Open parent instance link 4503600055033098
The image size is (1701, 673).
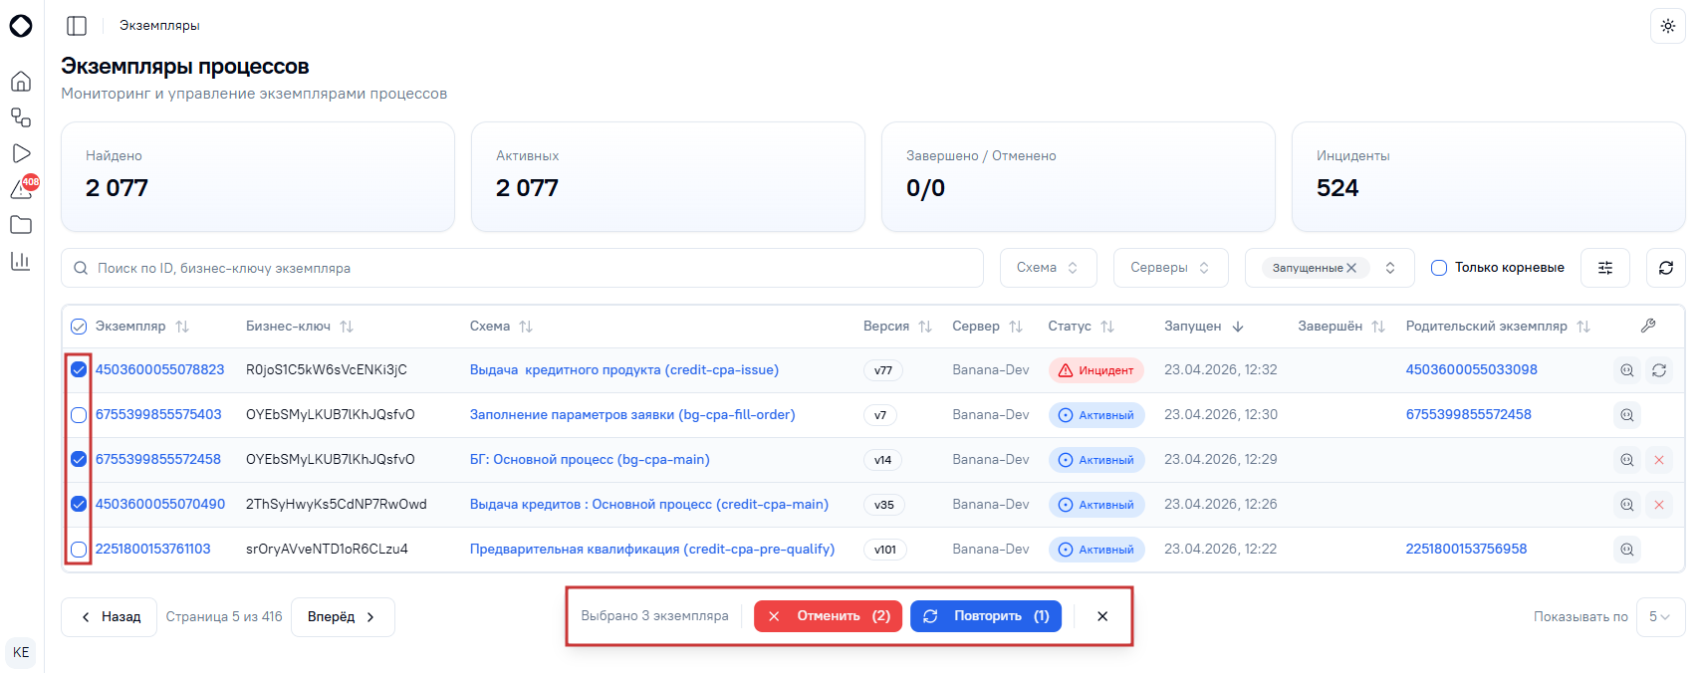click(1471, 370)
